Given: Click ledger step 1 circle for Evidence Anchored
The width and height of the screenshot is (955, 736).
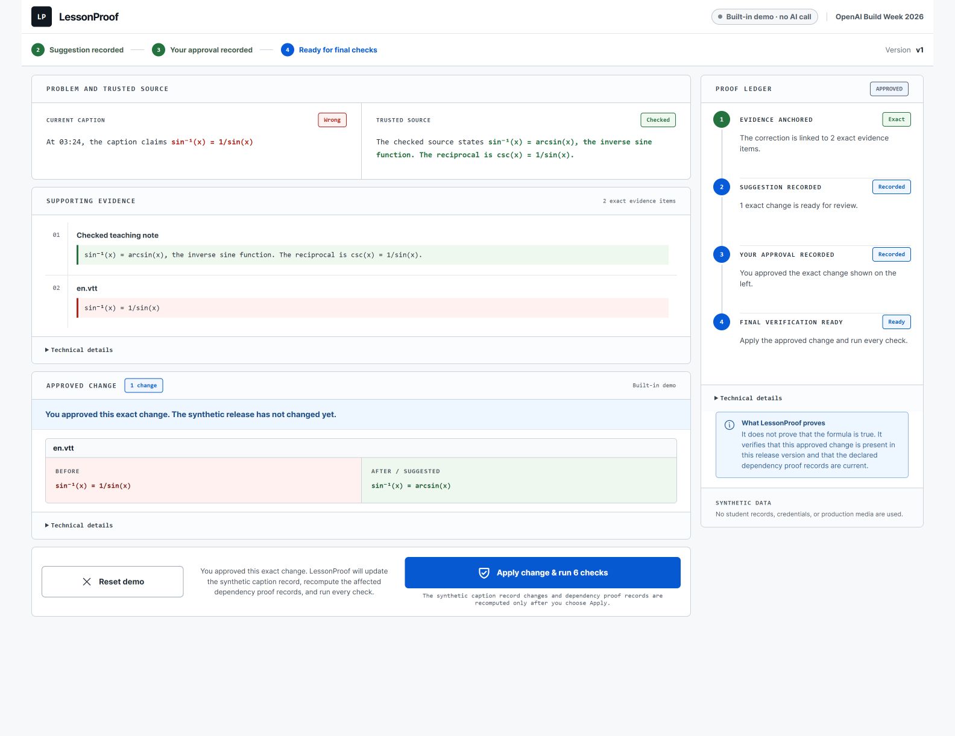Looking at the screenshot, I should [x=722, y=119].
